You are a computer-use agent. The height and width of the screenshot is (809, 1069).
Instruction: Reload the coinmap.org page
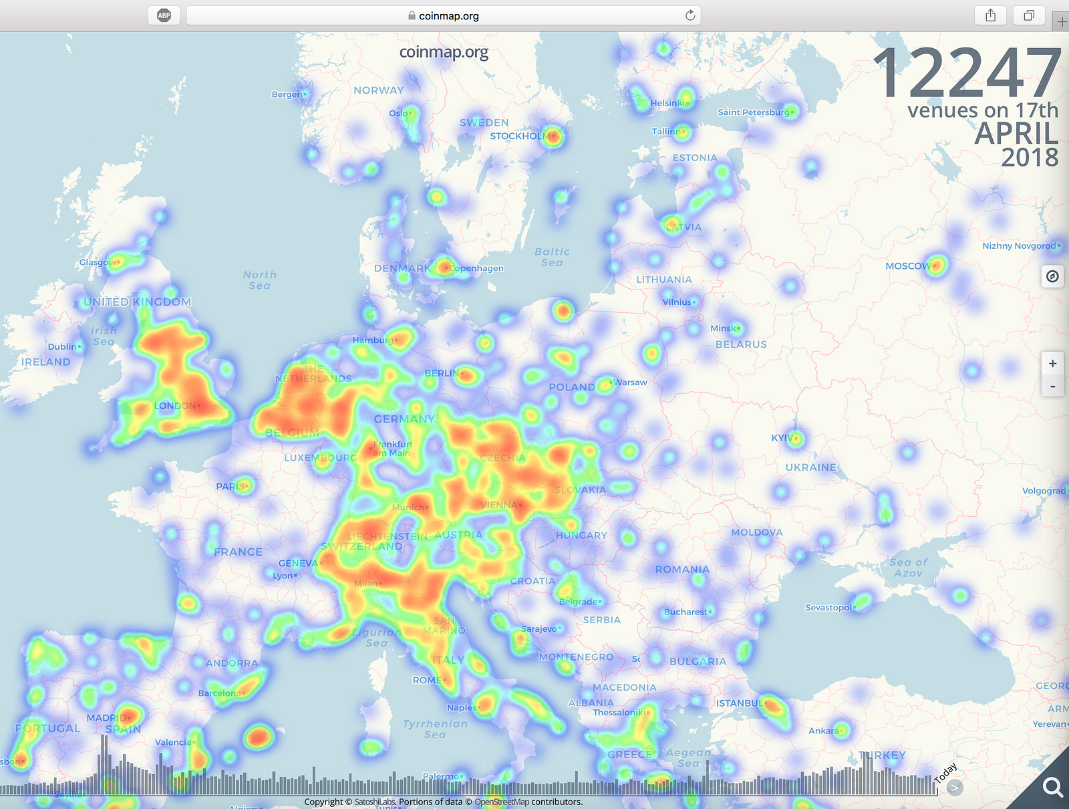coord(690,15)
